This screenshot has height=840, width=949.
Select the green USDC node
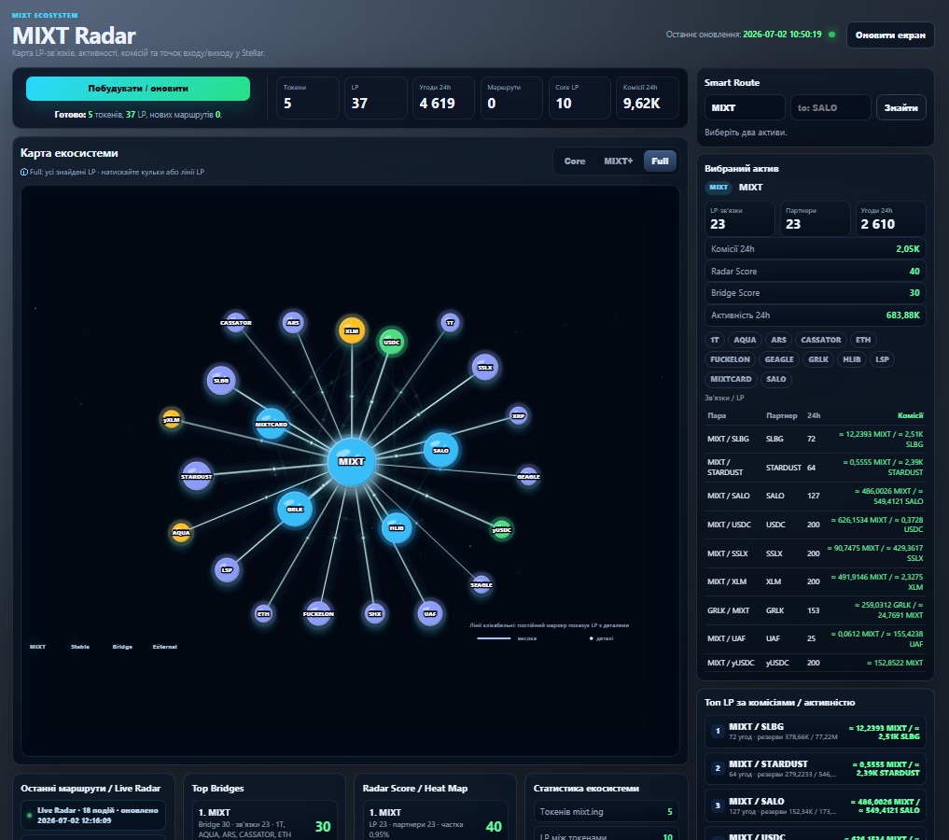tap(392, 342)
